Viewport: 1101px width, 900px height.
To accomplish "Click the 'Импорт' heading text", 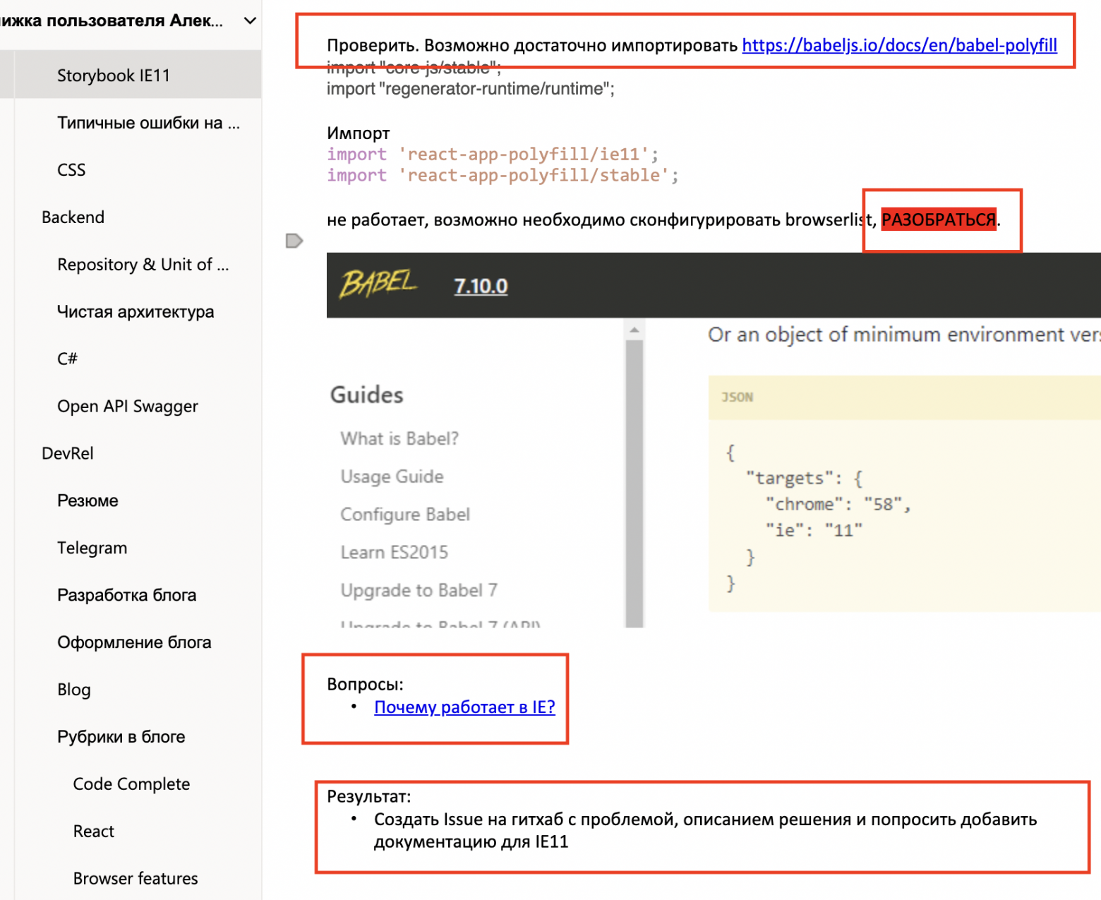I will (x=359, y=133).
